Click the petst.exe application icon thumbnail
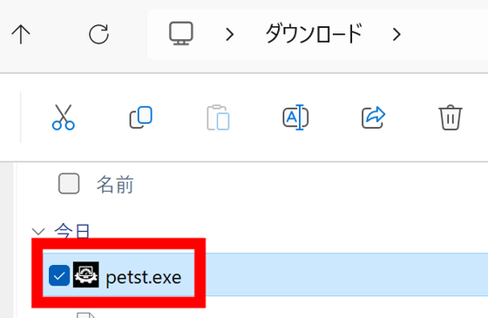Viewport: 488px width, 318px height. point(86,274)
